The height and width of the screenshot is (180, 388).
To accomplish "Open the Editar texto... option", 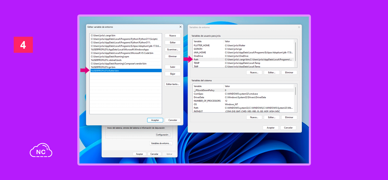I will [x=173, y=84].
